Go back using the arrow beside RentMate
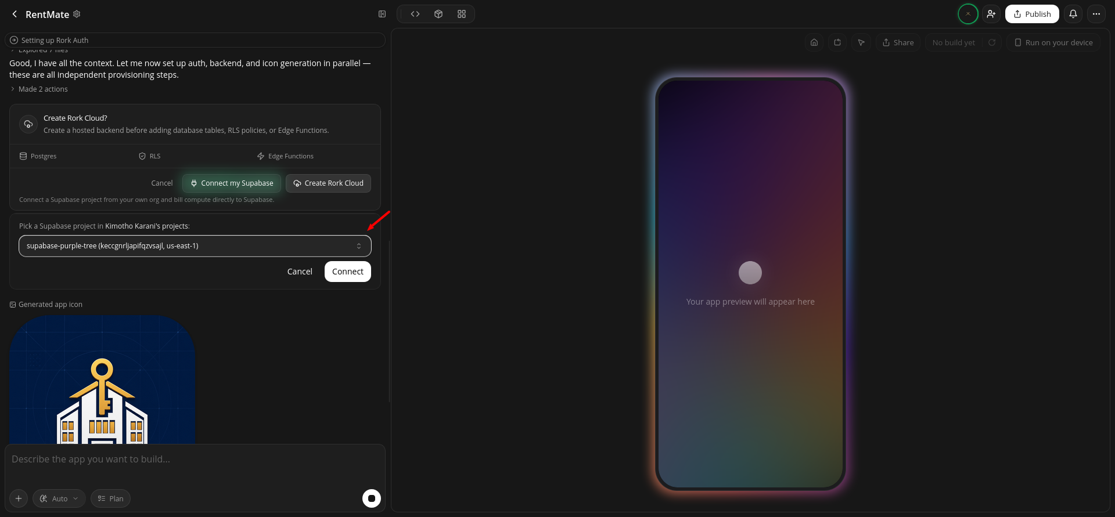This screenshot has height=517, width=1115. [x=15, y=14]
